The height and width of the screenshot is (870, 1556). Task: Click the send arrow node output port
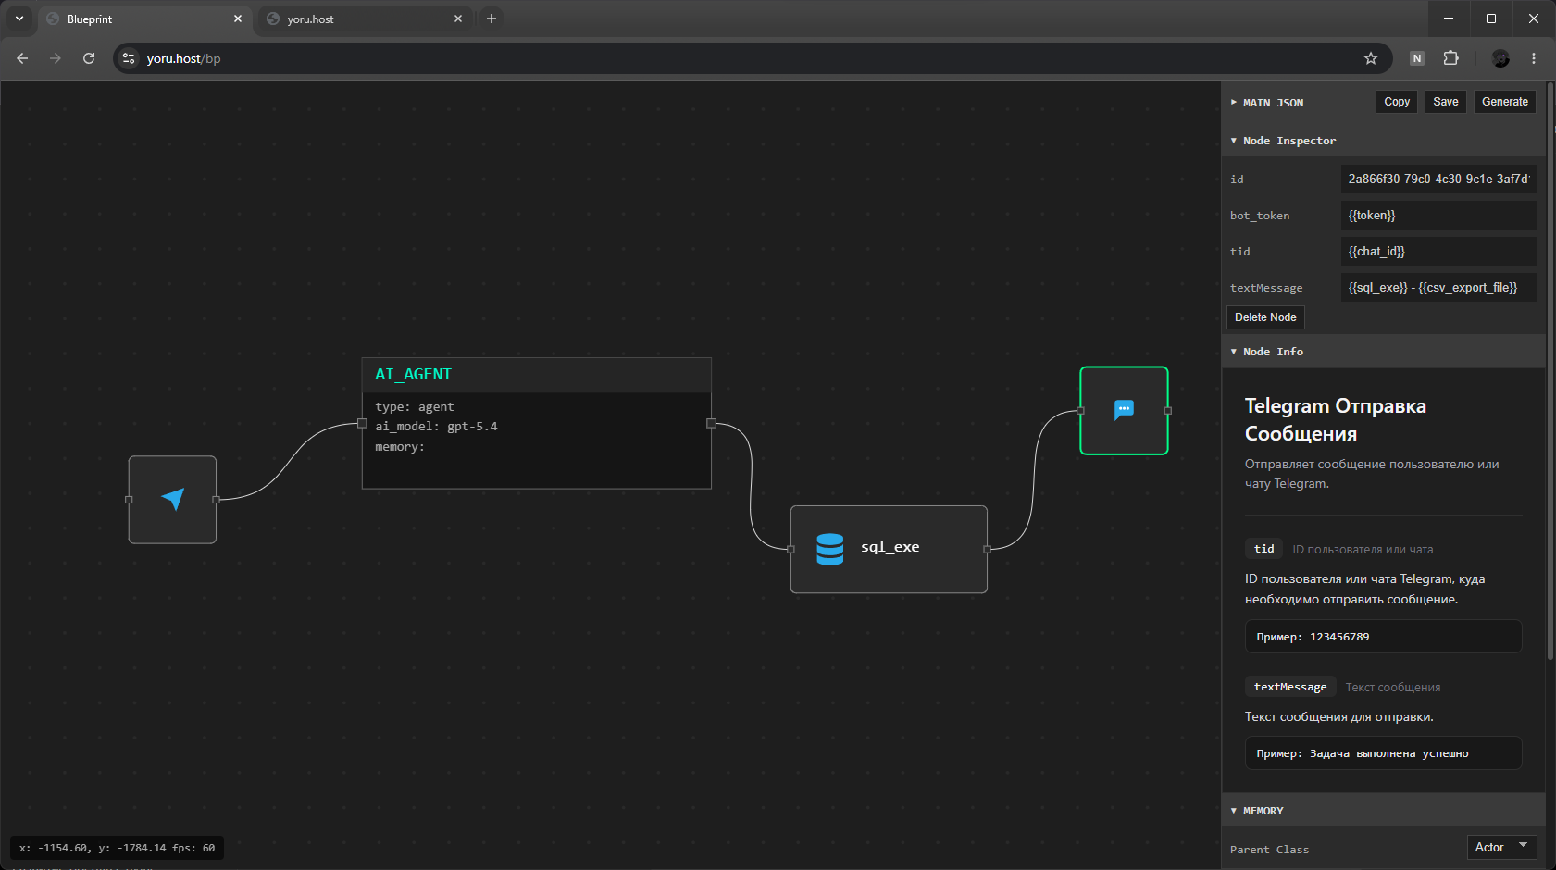pyautogui.click(x=217, y=500)
